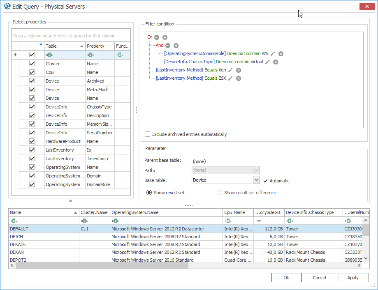Click the results grid vertical scrollbar thumb
Viewport: 378px width, 290px height.
click(x=366, y=230)
